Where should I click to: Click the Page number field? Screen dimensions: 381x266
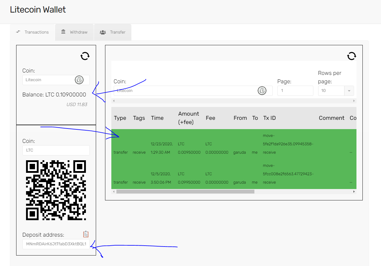click(295, 91)
